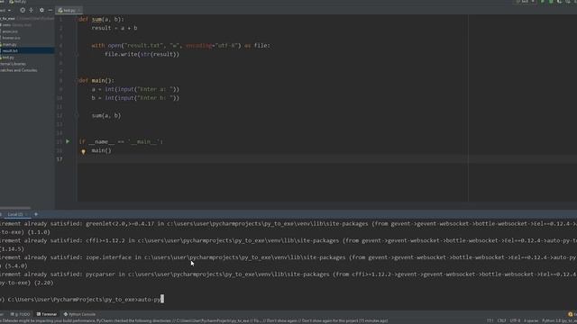
Task: Click the green Debug button in toolbar
Action: 551,2
